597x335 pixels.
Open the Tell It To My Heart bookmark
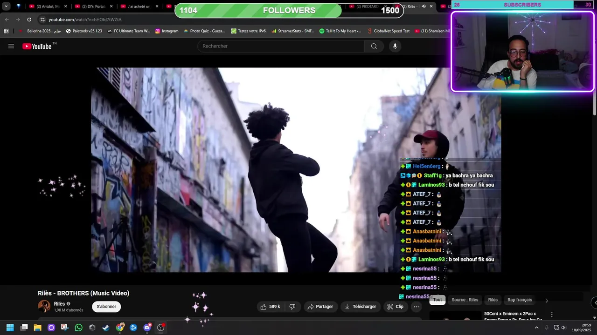point(340,31)
